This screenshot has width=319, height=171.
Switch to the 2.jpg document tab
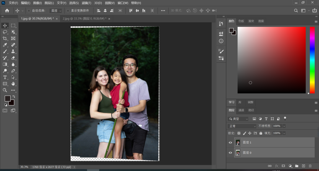pyautogui.click(x=84, y=19)
